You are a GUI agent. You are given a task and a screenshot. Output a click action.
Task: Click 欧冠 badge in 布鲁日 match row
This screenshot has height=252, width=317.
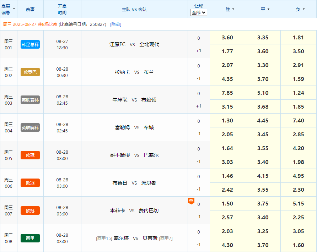(30, 183)
